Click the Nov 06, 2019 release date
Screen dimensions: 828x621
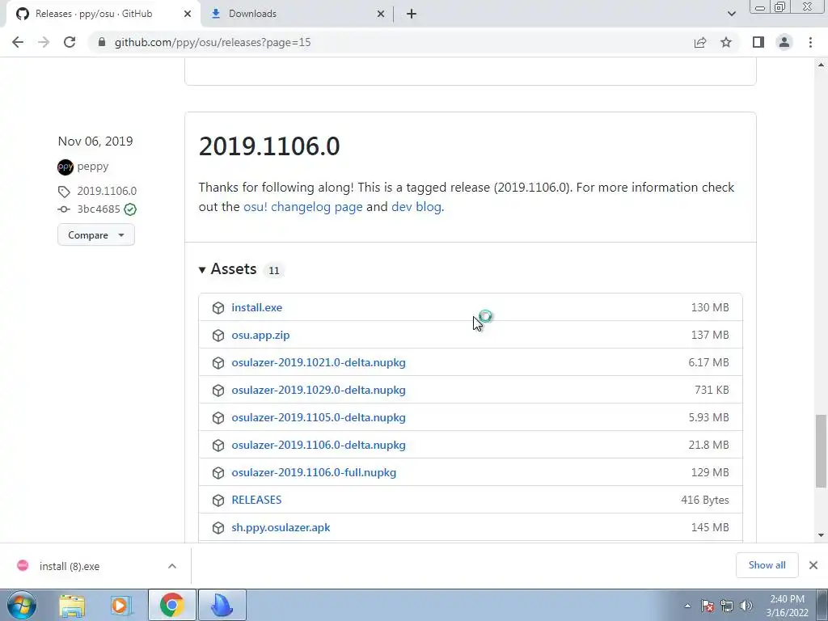(95, 141)
